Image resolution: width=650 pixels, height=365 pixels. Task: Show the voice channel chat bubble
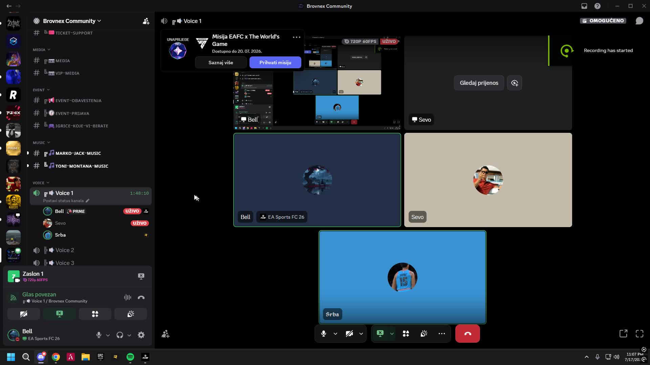pos(639,21)
